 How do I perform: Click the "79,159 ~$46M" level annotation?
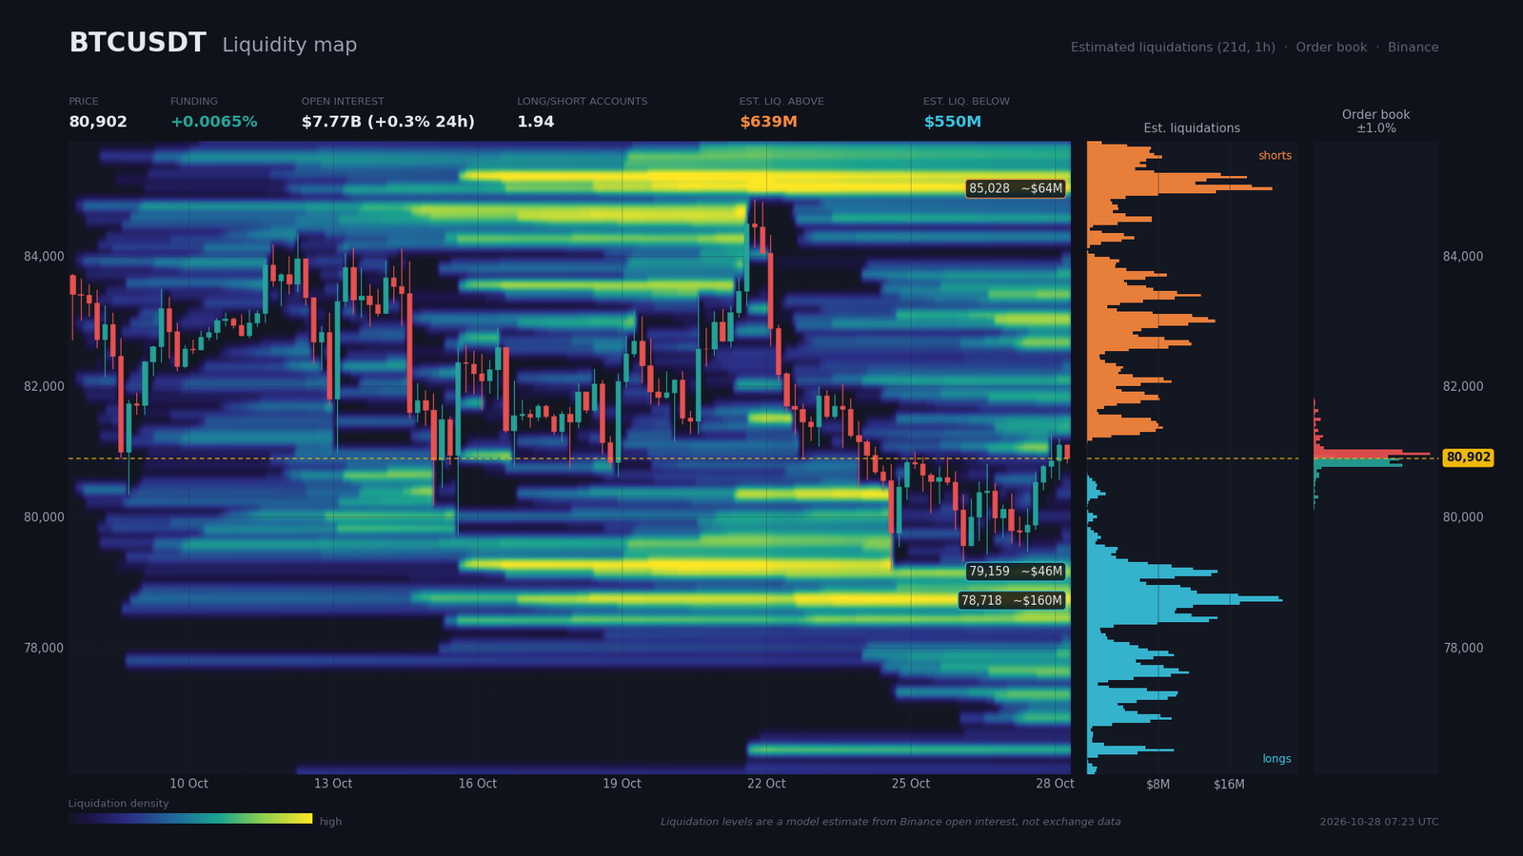coord(1016,572)
